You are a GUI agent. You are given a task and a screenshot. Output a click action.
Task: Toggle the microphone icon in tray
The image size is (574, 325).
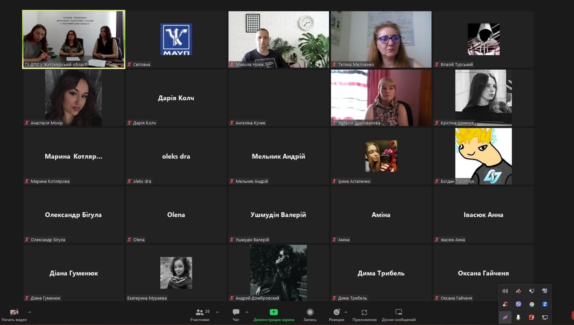pyautogui.click(x=518, y=317)
